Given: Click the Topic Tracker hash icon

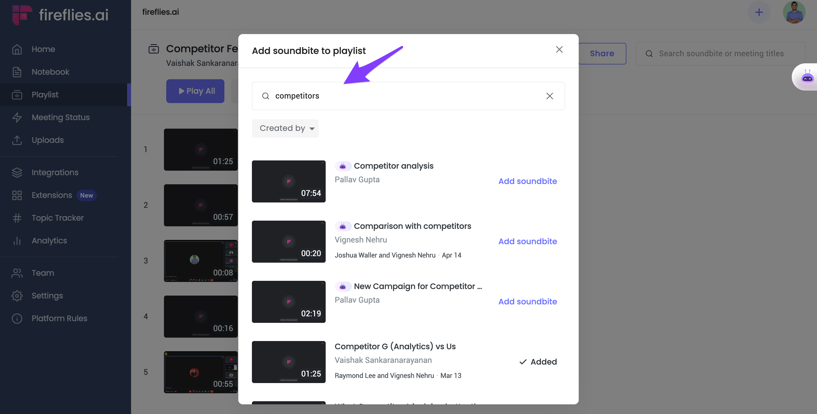Looking at the screenshot, I should (17, 218).
